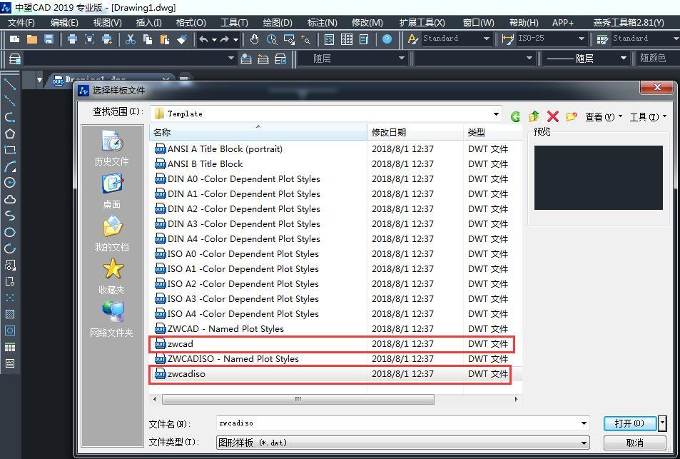
Task: Click the Paste clipboard icon
Action: 164,39
